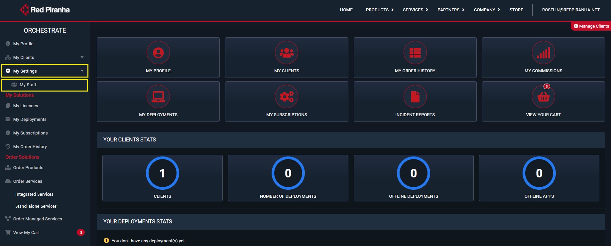The height and width of the screenshot is (246, 611).
Task: Open the My Commissions bar chart icon
Action: pos(543,53)
